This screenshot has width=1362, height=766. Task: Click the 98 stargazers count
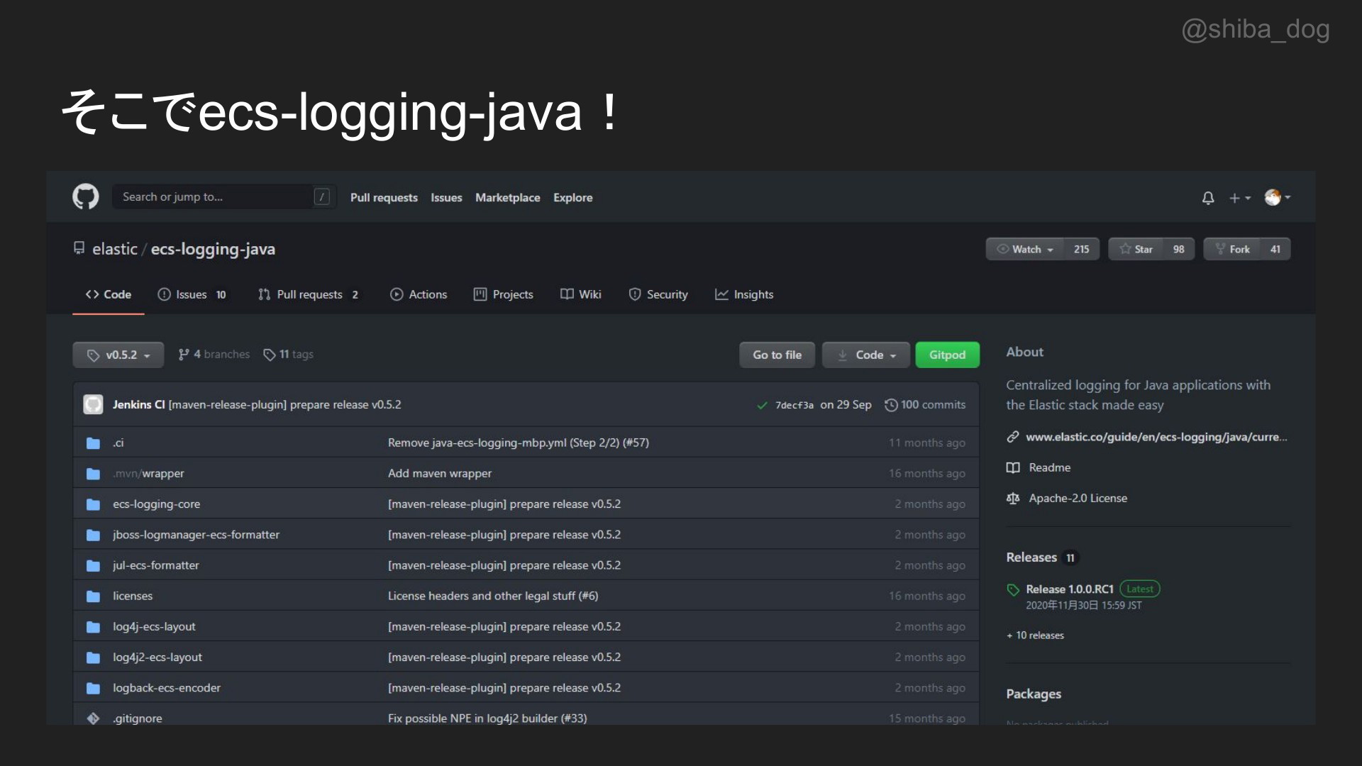pyautogui.click(x=1178, y=249)
